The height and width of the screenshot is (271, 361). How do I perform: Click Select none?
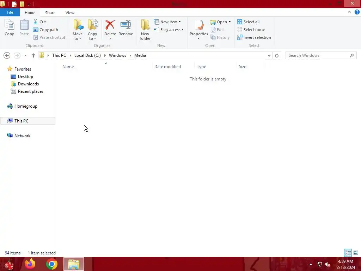tap(251, 30)
